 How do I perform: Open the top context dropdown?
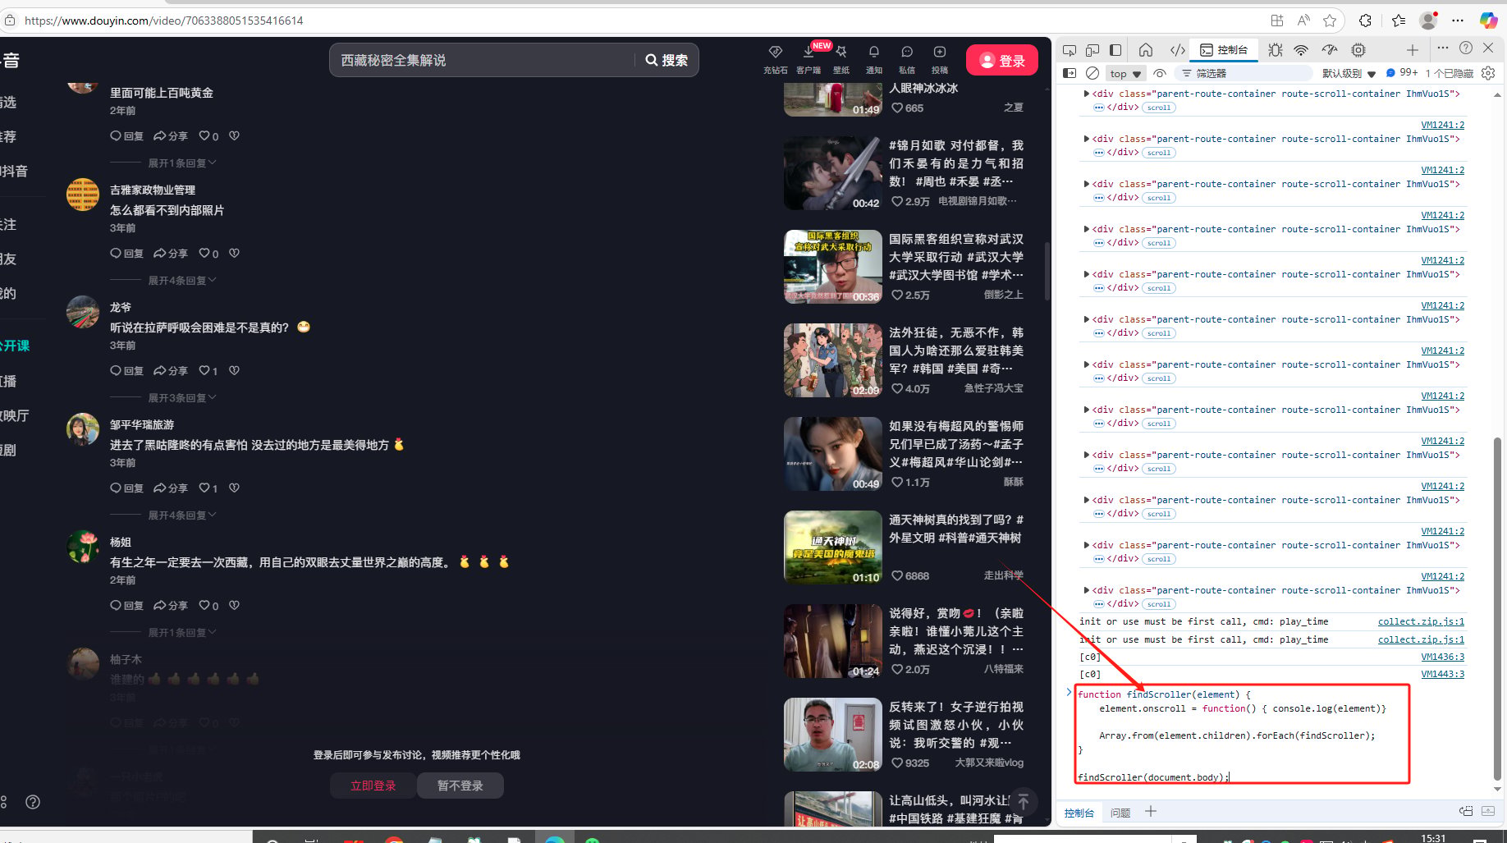pos(1125,73)
